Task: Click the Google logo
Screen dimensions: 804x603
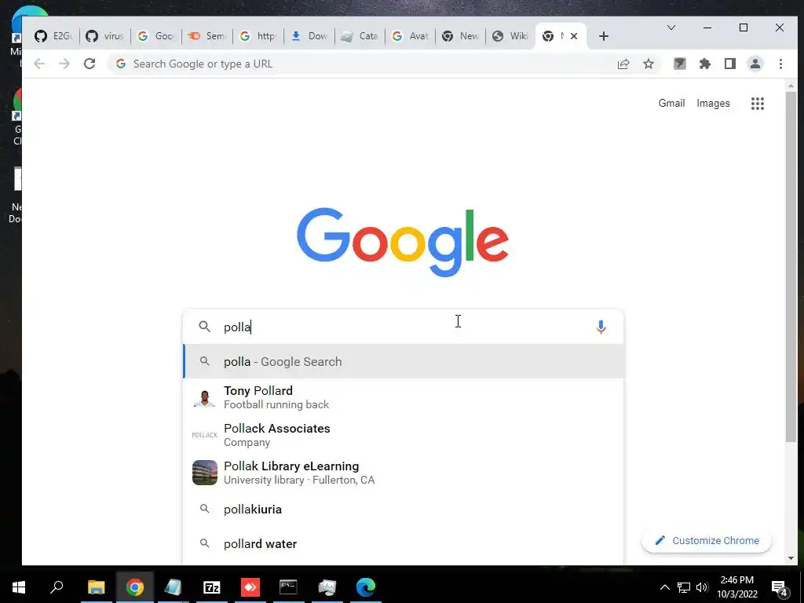Action: 403,242
